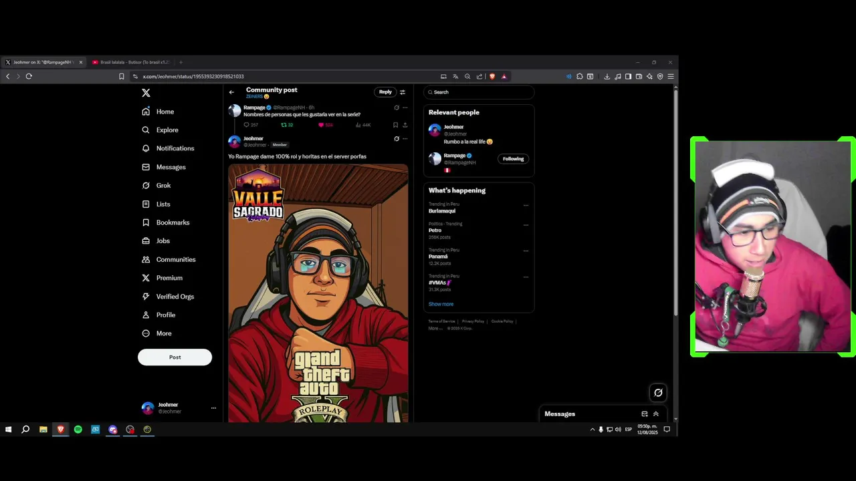Viewport: 856px width, 481px height.
Task: Open browser downloads icon
Action: click(x=607, y=76)
